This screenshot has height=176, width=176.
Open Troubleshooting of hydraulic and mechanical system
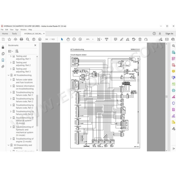click(x=25, y=131)
